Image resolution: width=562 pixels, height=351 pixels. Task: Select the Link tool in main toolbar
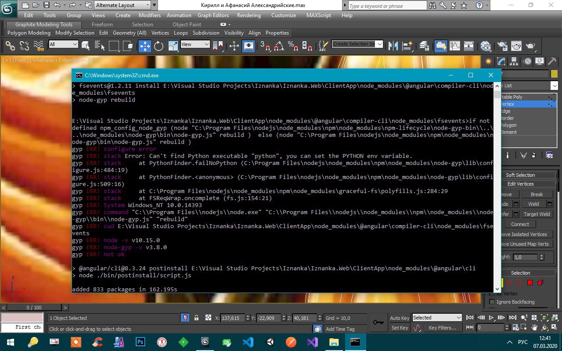coord(10,46)
